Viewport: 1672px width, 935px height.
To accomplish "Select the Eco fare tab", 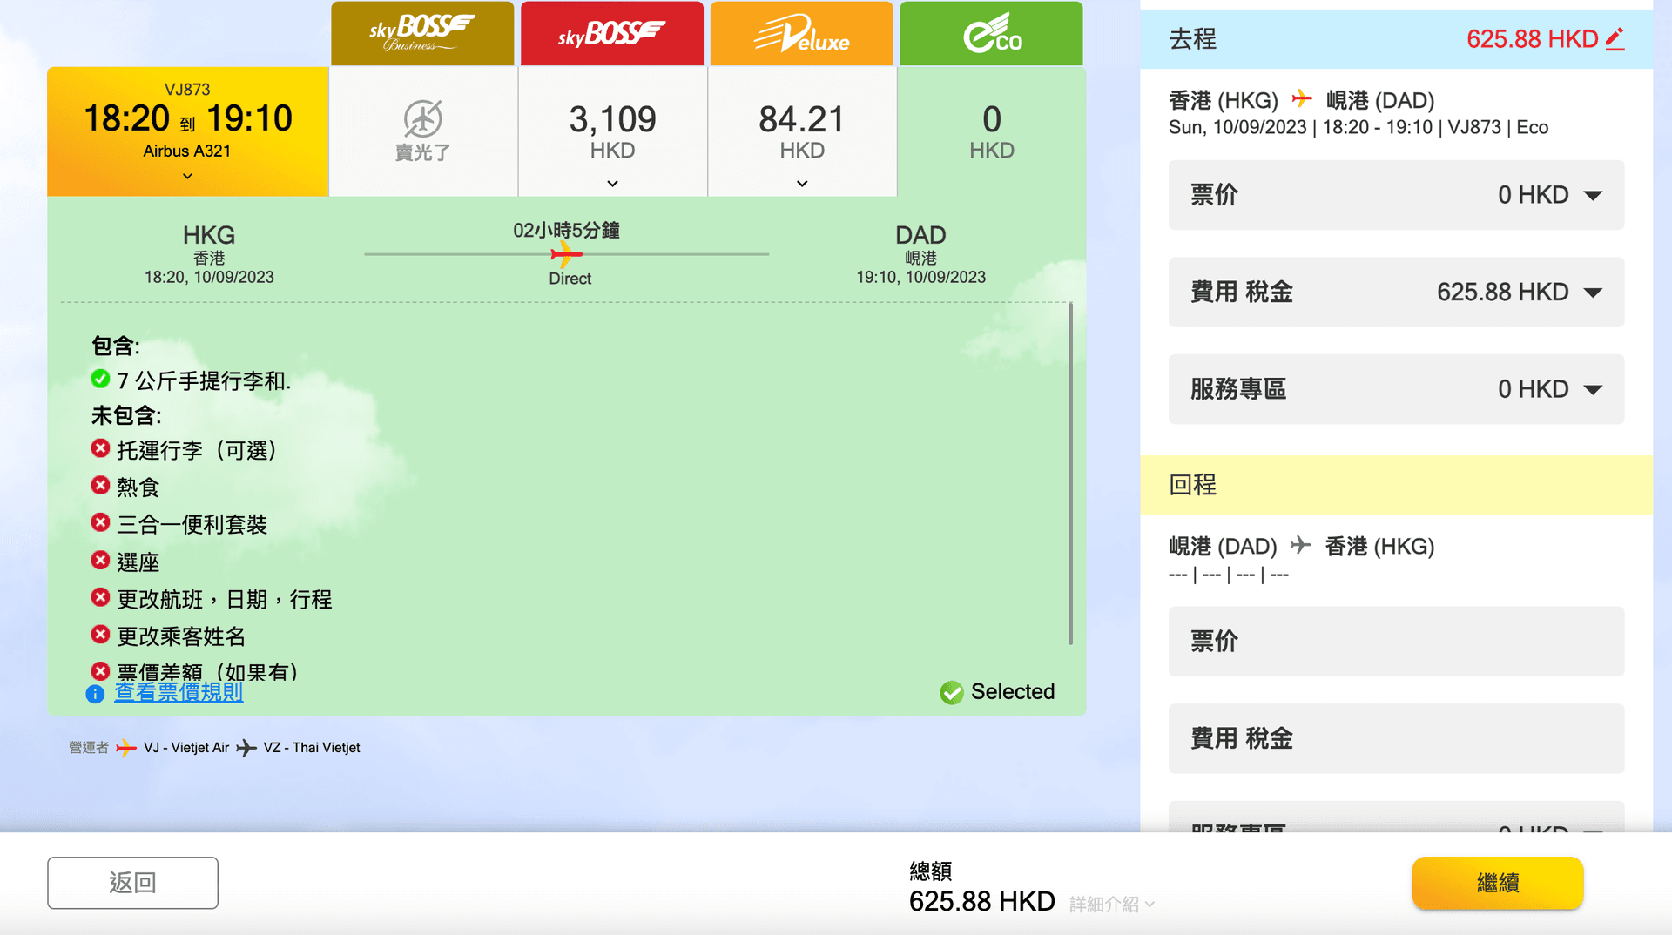I will (992, 33).
